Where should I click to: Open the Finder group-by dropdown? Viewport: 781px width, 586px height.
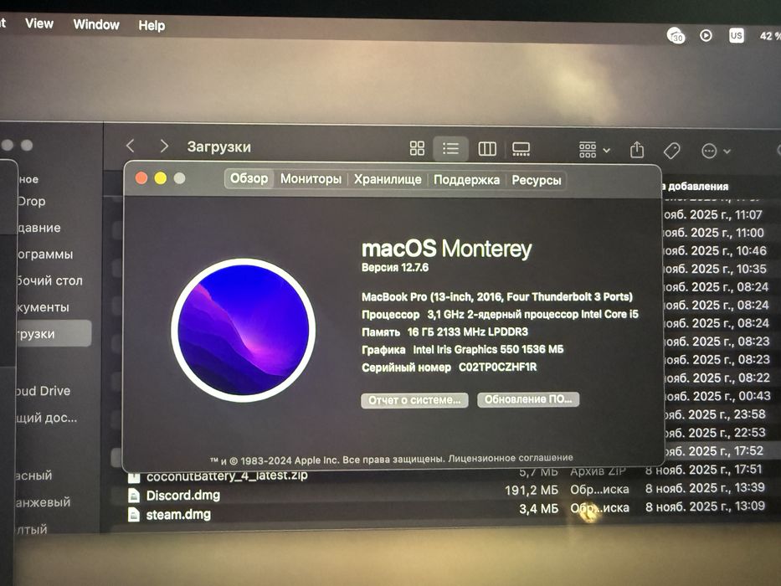tap(594, 150)
